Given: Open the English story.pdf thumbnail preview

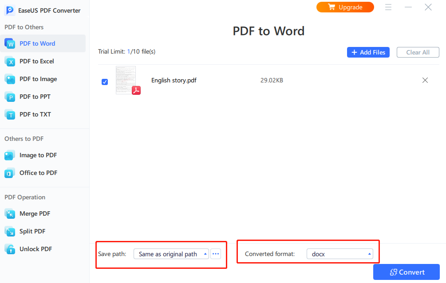Looking at the screenshot, I should pos(126,80).
